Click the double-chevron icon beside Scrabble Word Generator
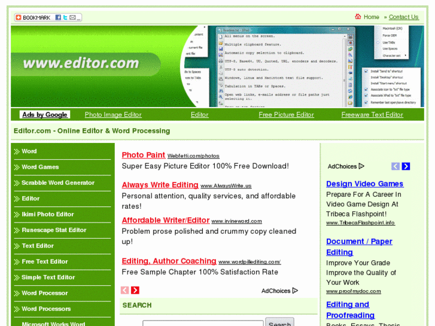This screenshot has width=435, height=326. 17,183
